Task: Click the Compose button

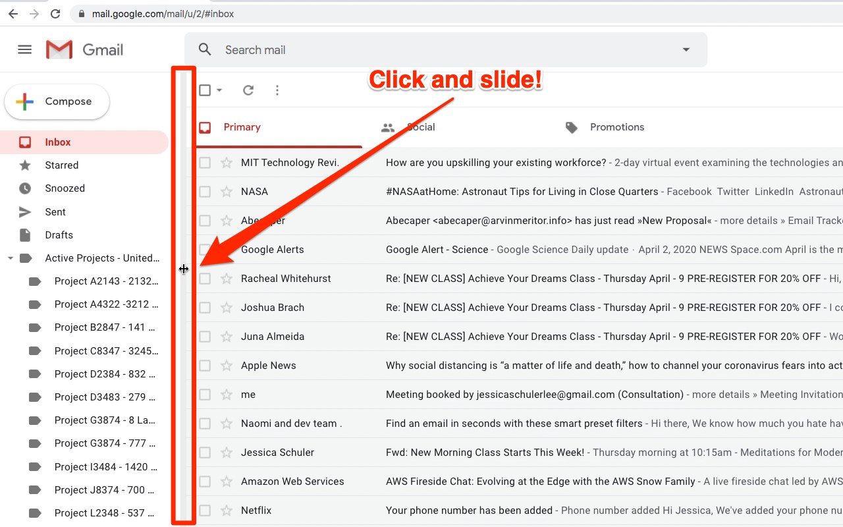Action: tap(57, 101)
